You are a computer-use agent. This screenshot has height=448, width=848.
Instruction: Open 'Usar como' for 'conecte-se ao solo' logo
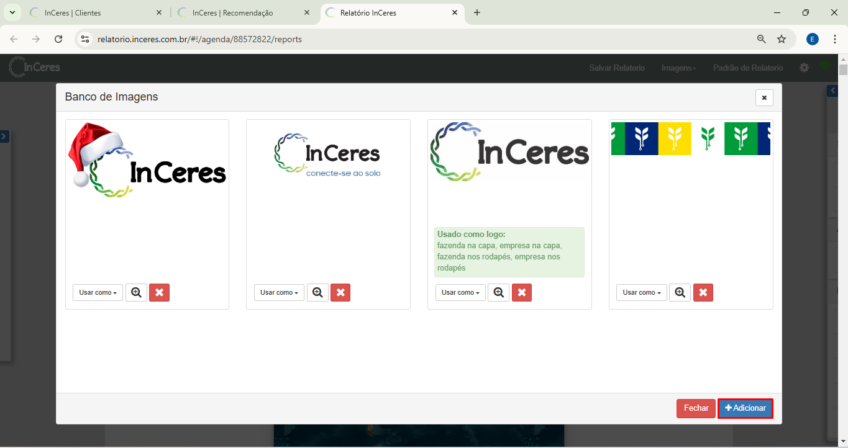(279, 292)
